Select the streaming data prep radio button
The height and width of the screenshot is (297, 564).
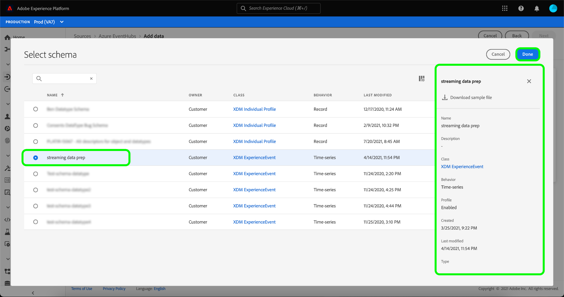[x=36, y=158]
